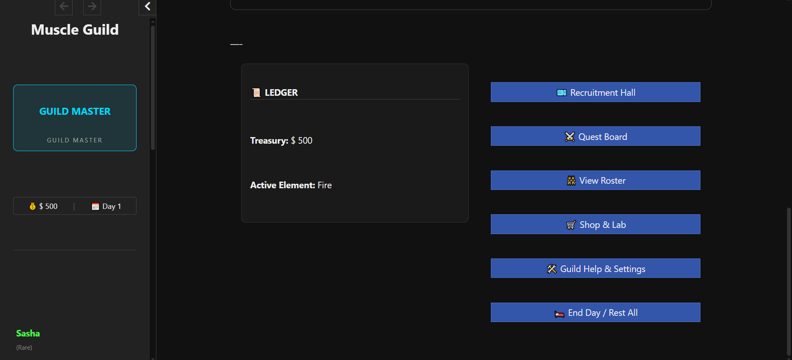The height and width of the screenshot is (360, 792).
Task: Open the Quest Board
Action: 602,137
